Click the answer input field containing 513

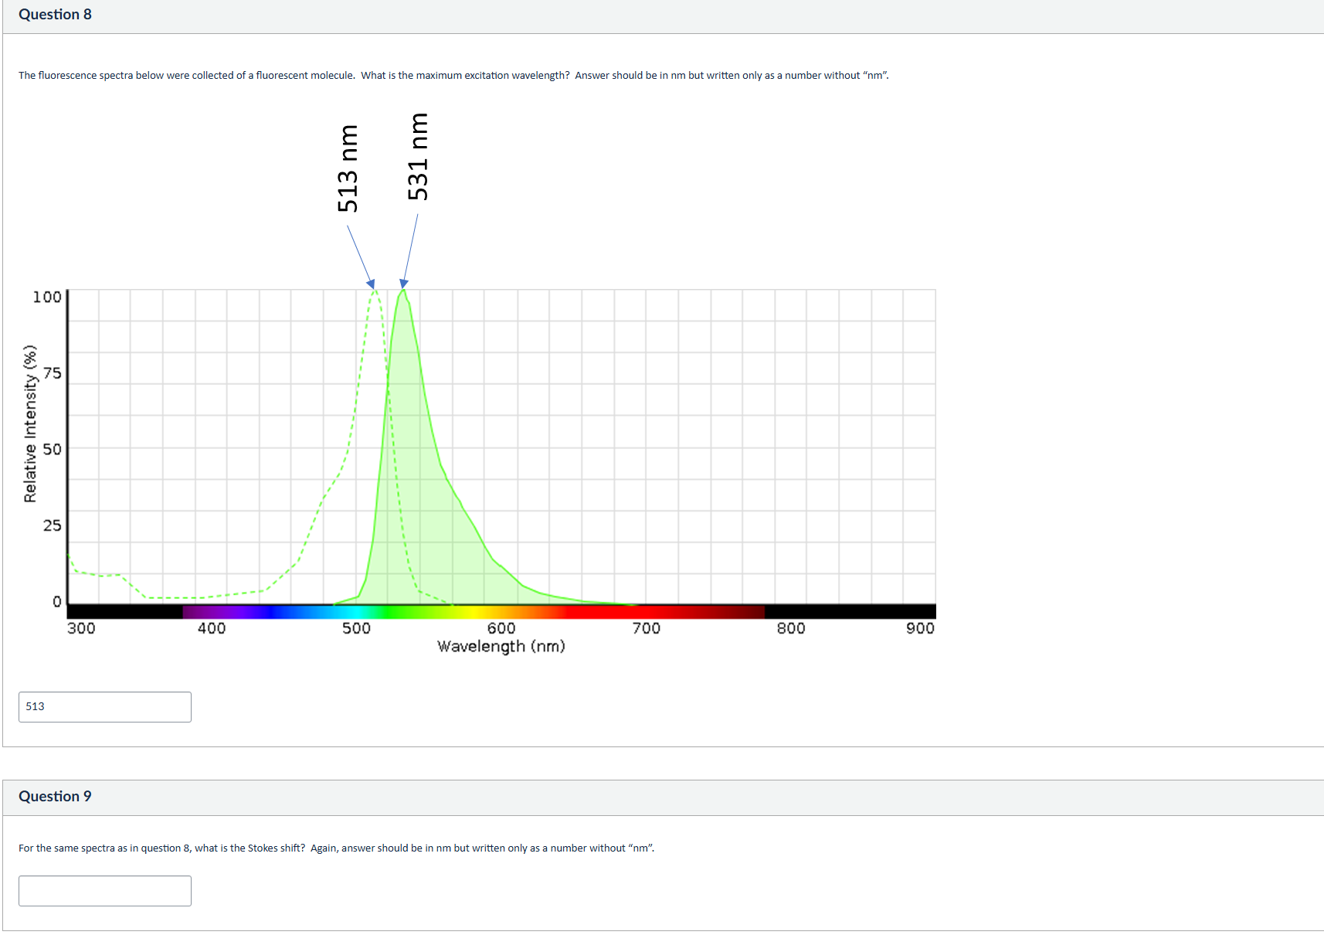click(x=104, y=706)
